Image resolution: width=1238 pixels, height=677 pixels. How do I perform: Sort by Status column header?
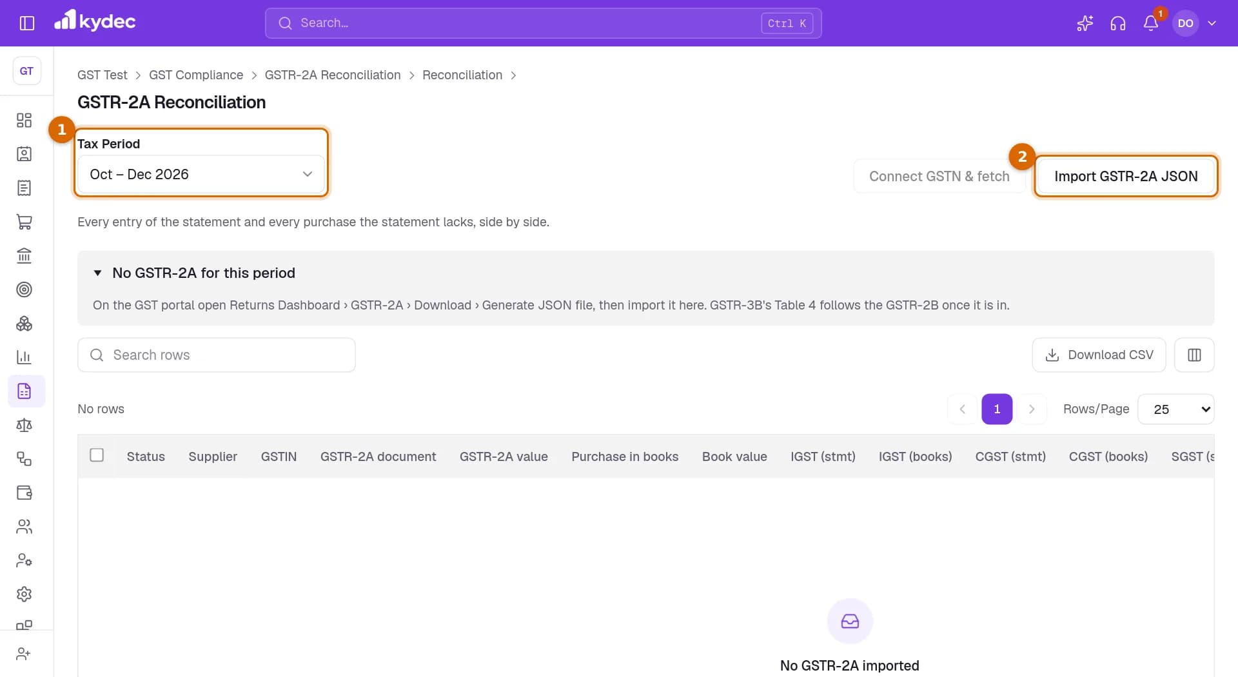click(146, 457)
